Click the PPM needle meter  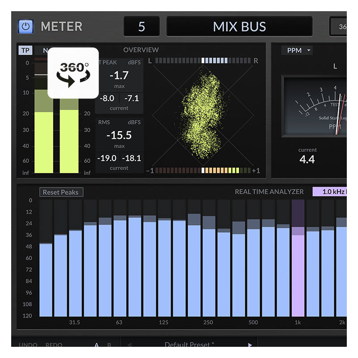click(315, 107)
